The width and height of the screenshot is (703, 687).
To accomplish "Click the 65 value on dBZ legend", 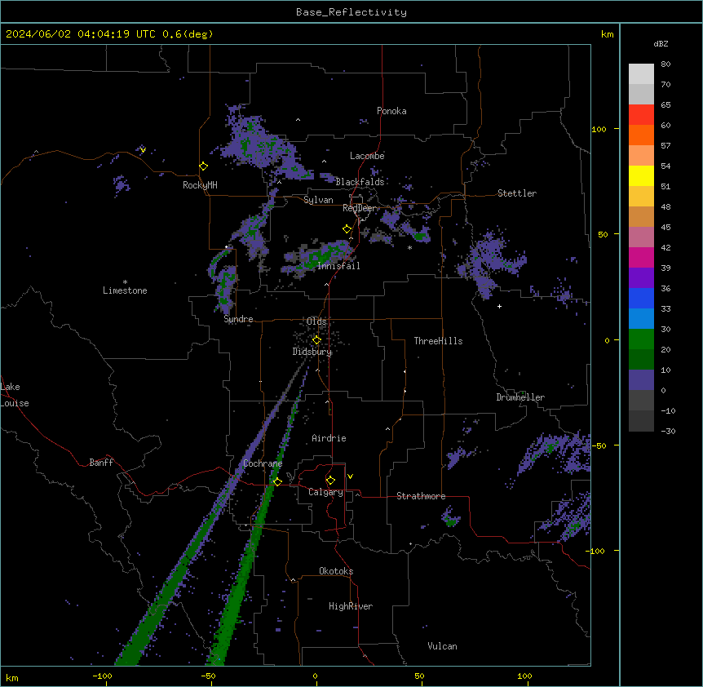I will (665, 105).
